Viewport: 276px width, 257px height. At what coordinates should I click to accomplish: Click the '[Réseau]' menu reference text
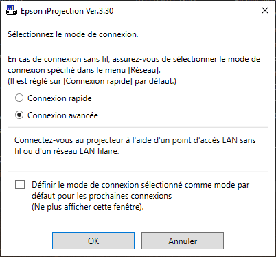[144, 70]
